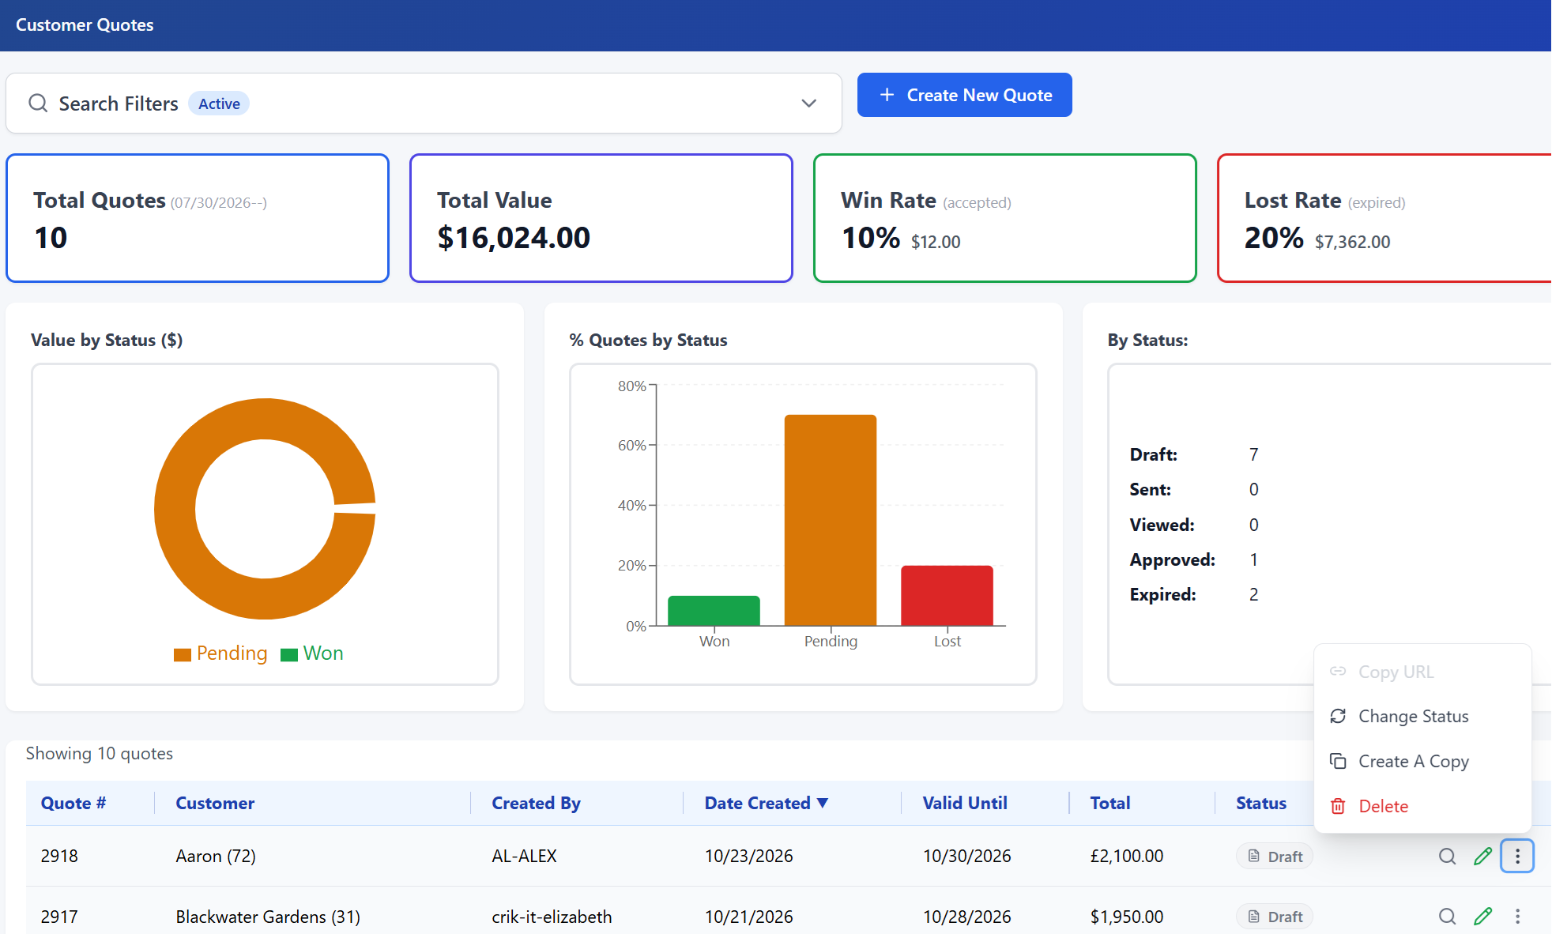Choose Change Status from context menu
Viewport: 1552px width, 934px height.
point(1422,716)
